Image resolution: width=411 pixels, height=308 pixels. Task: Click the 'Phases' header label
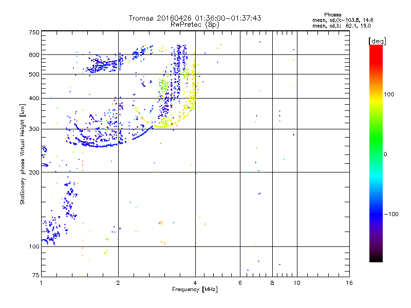332,15
